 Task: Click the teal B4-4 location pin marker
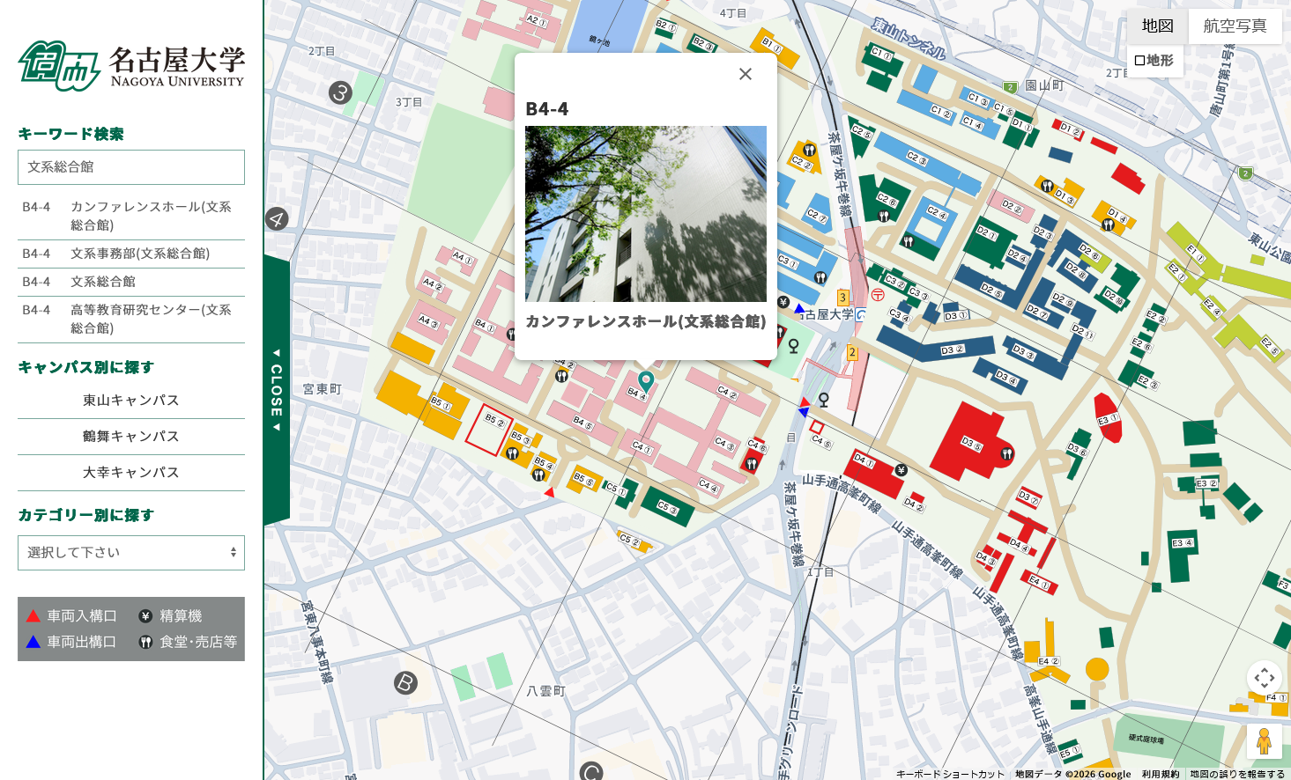coord(645,381)
